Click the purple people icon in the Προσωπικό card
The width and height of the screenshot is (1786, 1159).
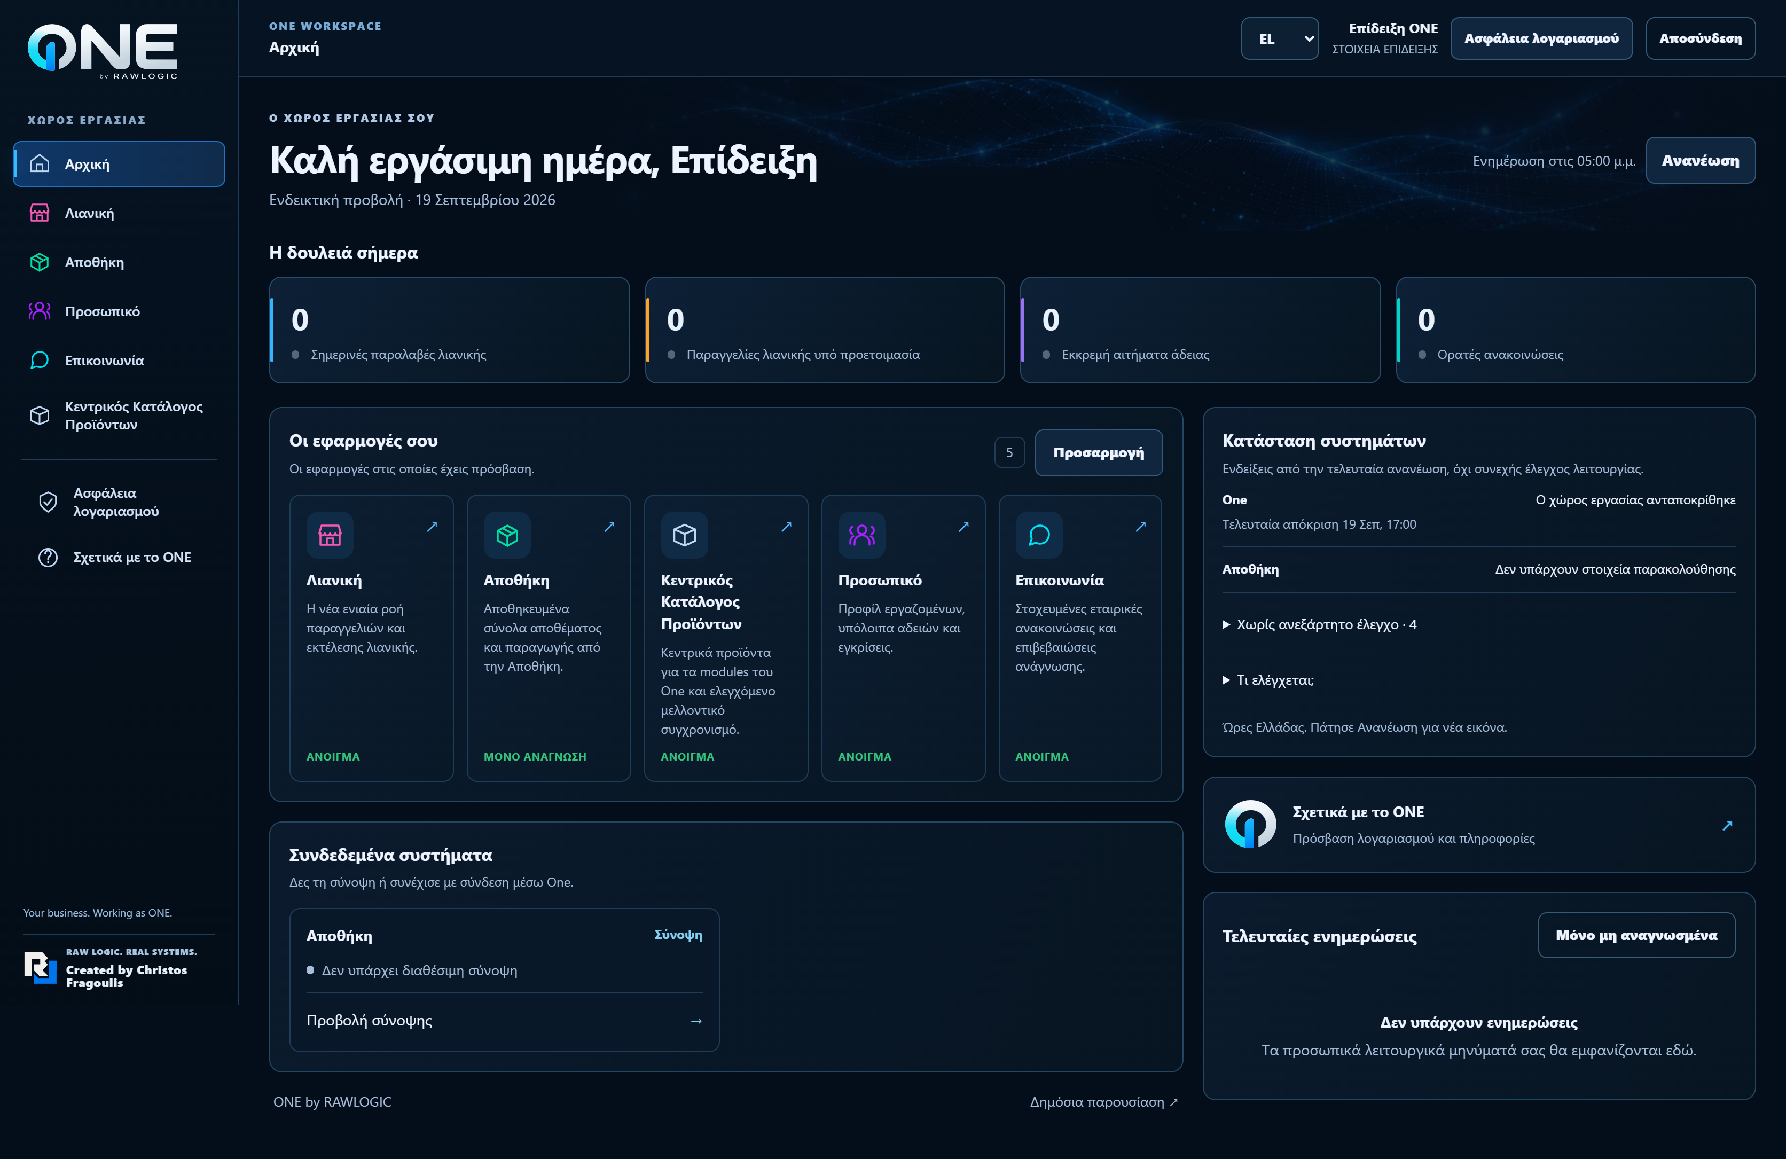tap(862, 535)
